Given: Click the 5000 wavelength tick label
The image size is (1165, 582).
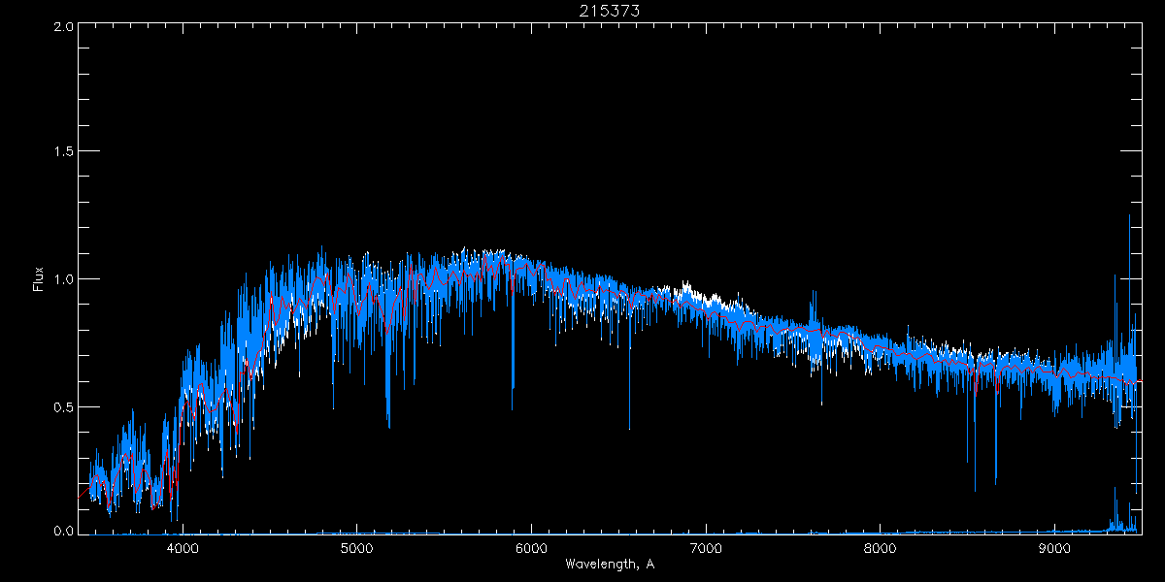Looking at the screenshot, I should coord(357,549).
